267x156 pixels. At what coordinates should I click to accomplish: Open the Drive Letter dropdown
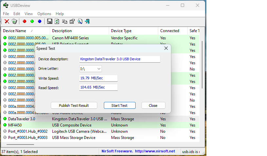tap(90, 69)
